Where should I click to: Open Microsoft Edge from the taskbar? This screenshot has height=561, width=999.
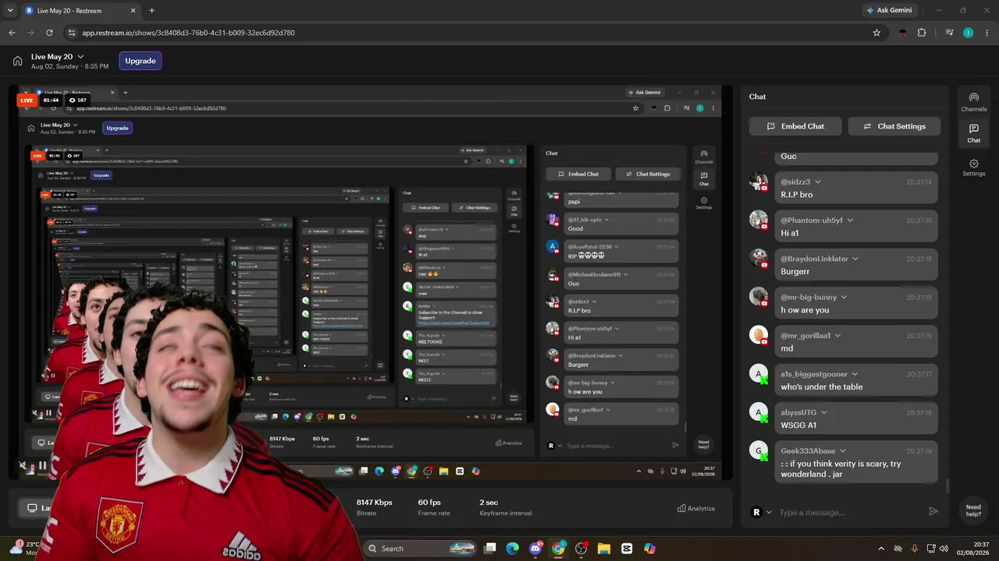tap(513, 549)
